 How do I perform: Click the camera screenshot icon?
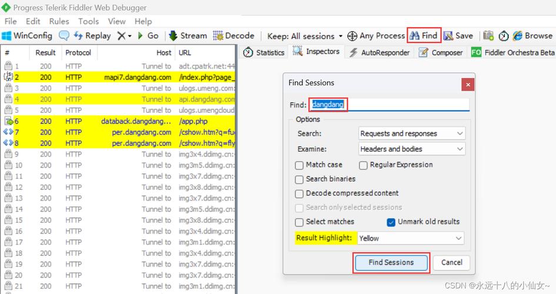coord(488,35)
